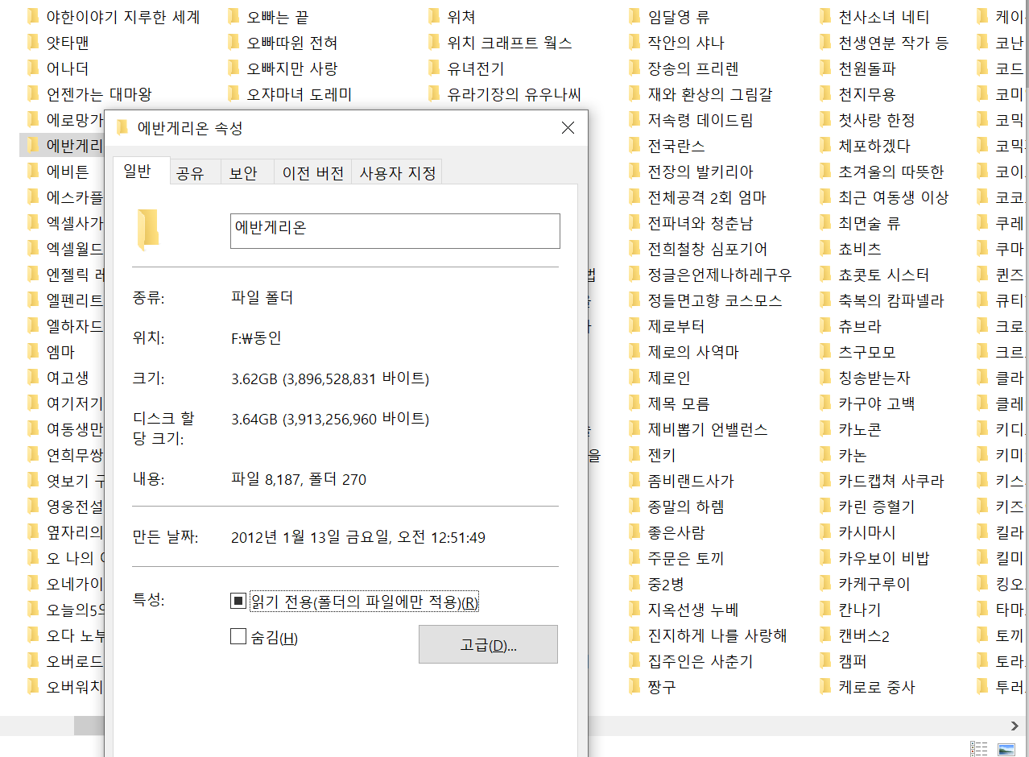1029x757 pixels.
Task: Select the 케로로 중사 folder icon
Action: 825,687
